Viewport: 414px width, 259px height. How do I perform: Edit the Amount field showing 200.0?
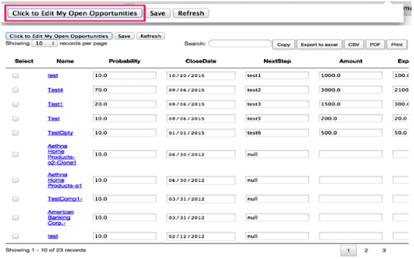351,118
